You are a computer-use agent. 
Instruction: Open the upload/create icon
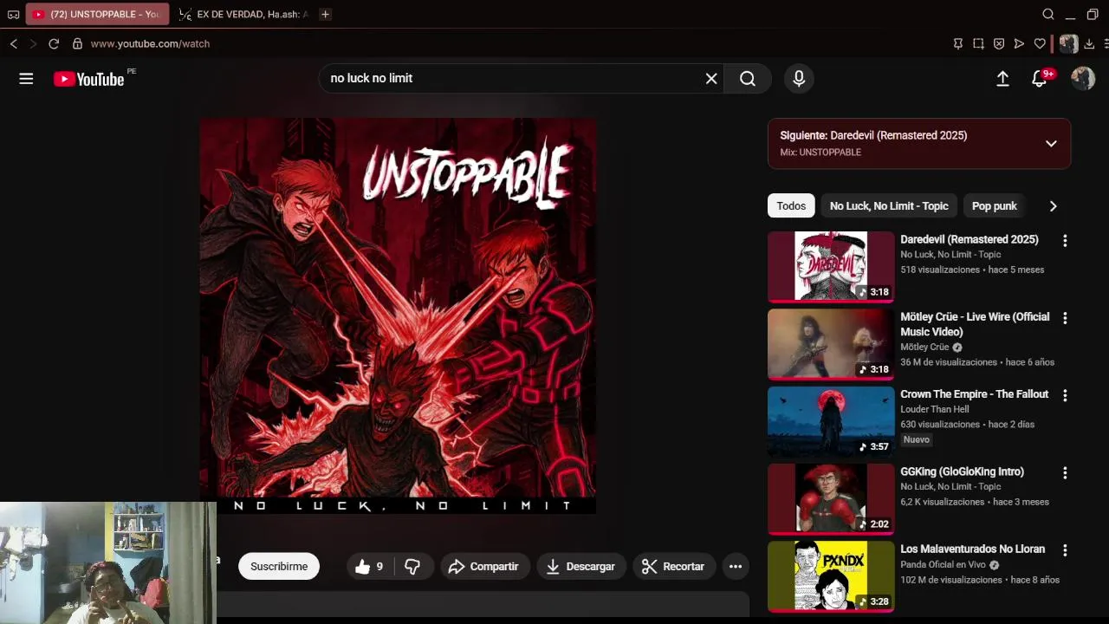[x=1002, y=79]
